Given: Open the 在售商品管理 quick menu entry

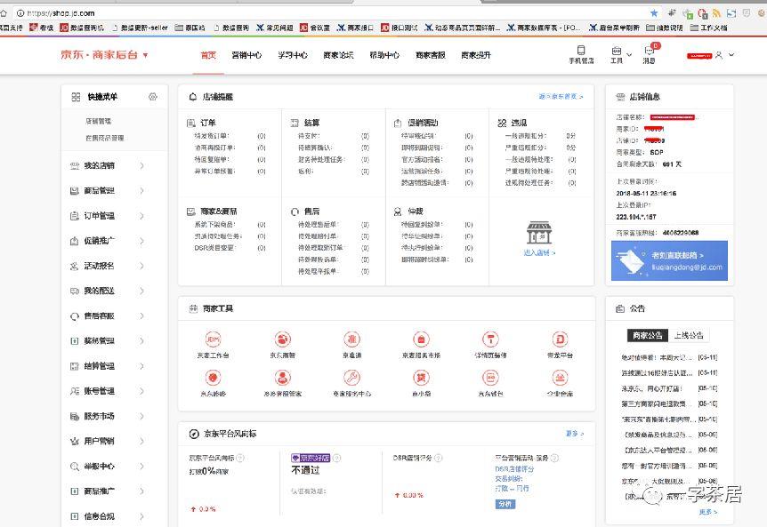Looking at the screenshot, I should click(x=105, y=139).
